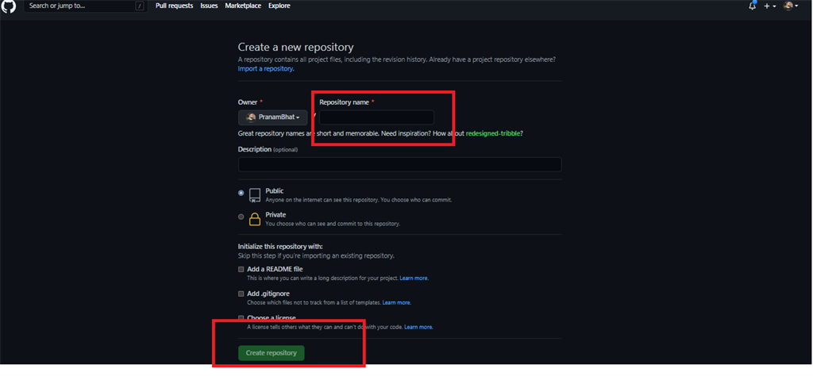The width and height of the screenshot is (813, 376).
Task: Open Learn more link for .gitignore
Action: (x=397, y=302)
